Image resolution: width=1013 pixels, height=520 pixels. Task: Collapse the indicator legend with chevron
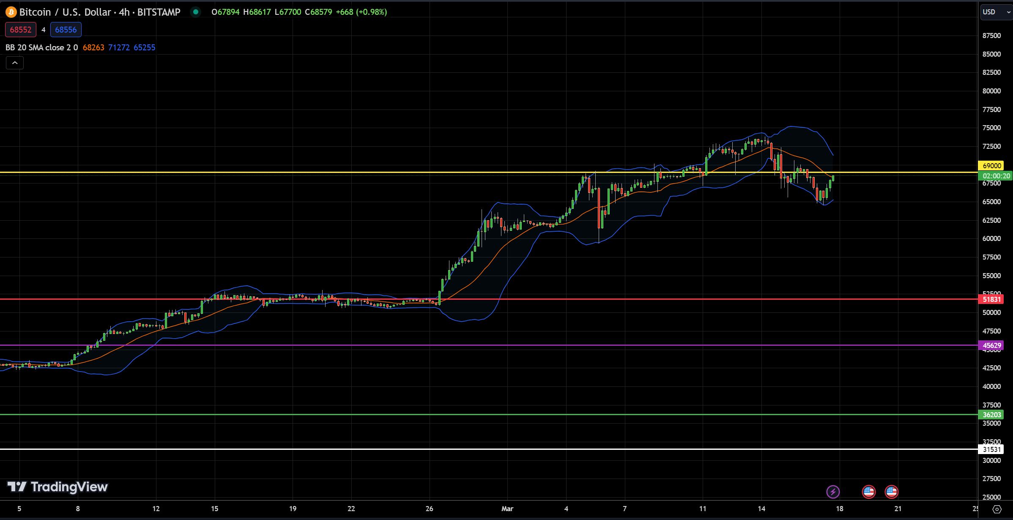15,63
